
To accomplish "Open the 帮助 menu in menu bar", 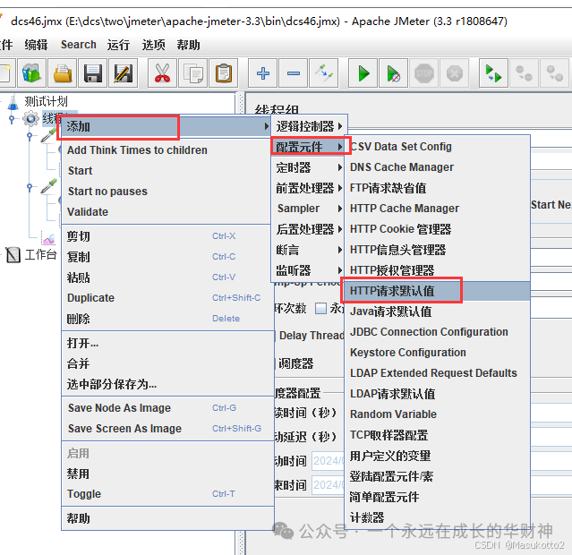I will tap(188, 45).
